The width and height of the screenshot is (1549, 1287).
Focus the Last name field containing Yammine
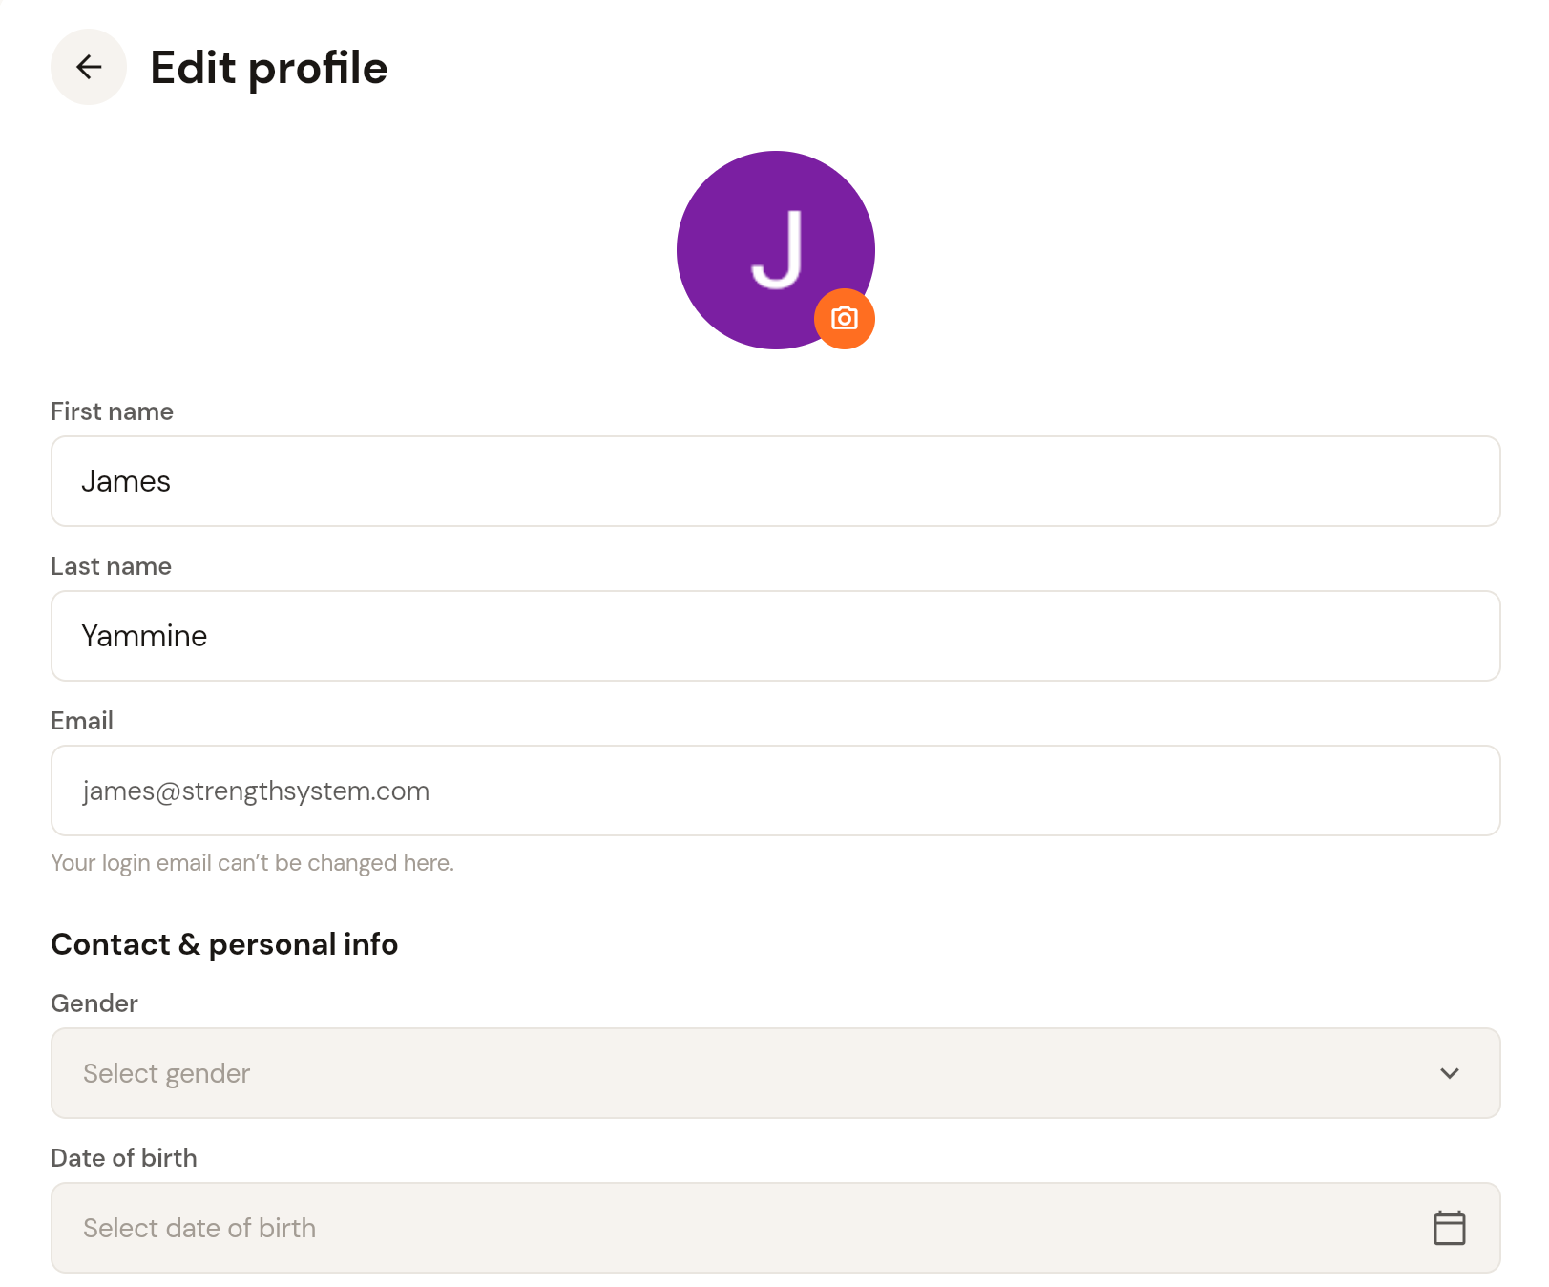tap(776, 636)
